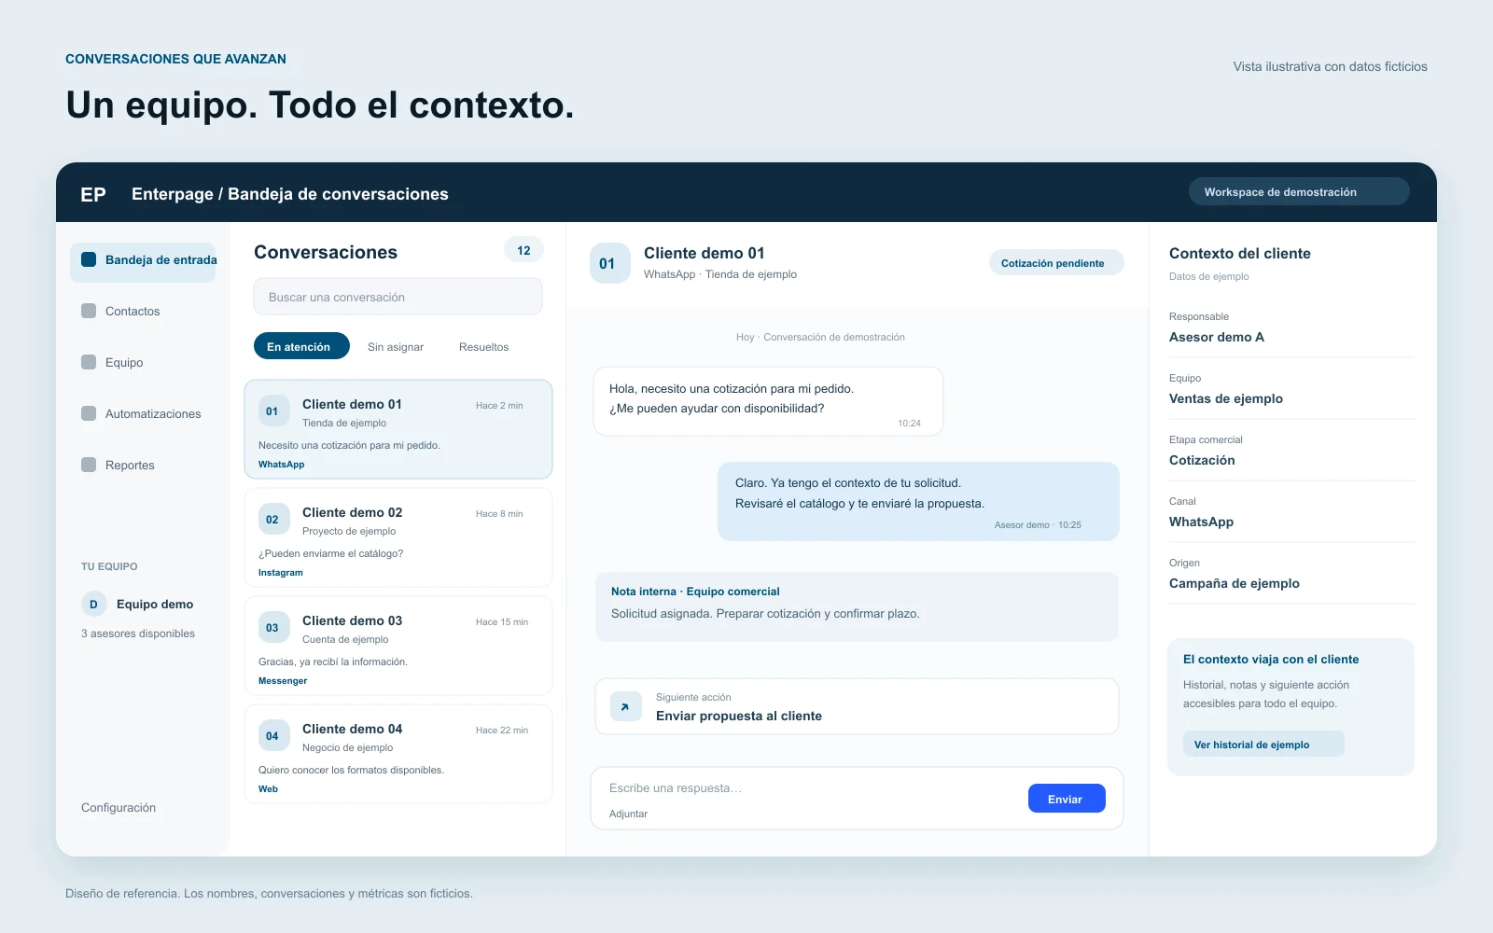
Task: Select the "Asesor demo A" responsable value
Action: pyautogui.click(x=1217, y=337)
